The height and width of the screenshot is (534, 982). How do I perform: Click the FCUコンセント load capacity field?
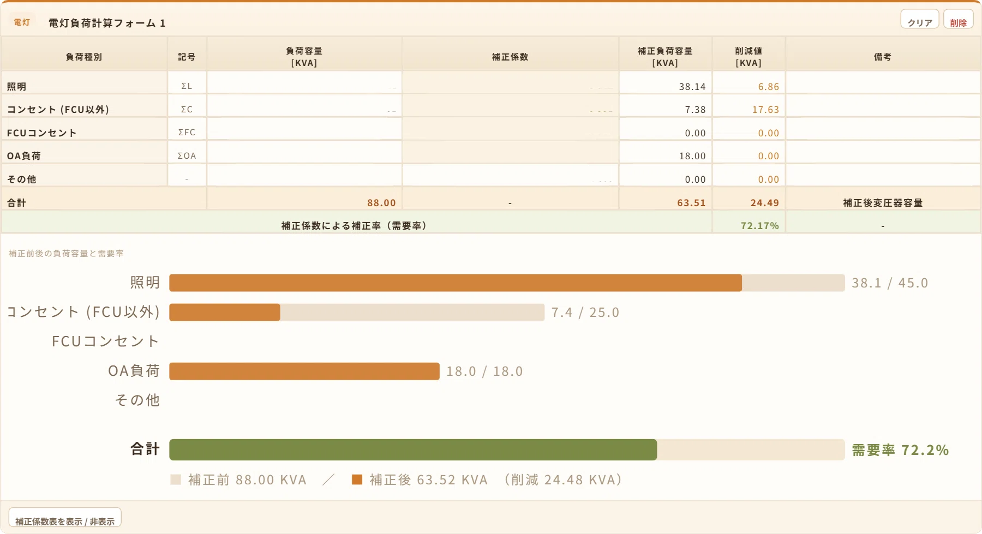click(x=304, y=129)
